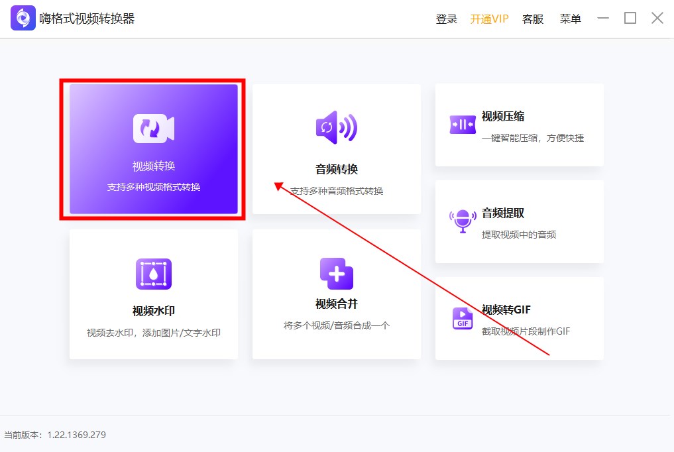Select the 音频转换 feature card

click(336, 149)
